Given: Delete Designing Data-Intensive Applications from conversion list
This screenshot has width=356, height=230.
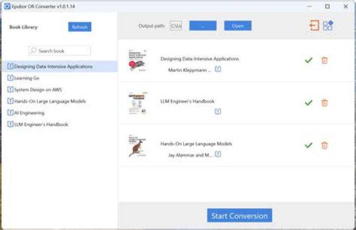Looking at the screenshot, I should (x=324, y=60).
